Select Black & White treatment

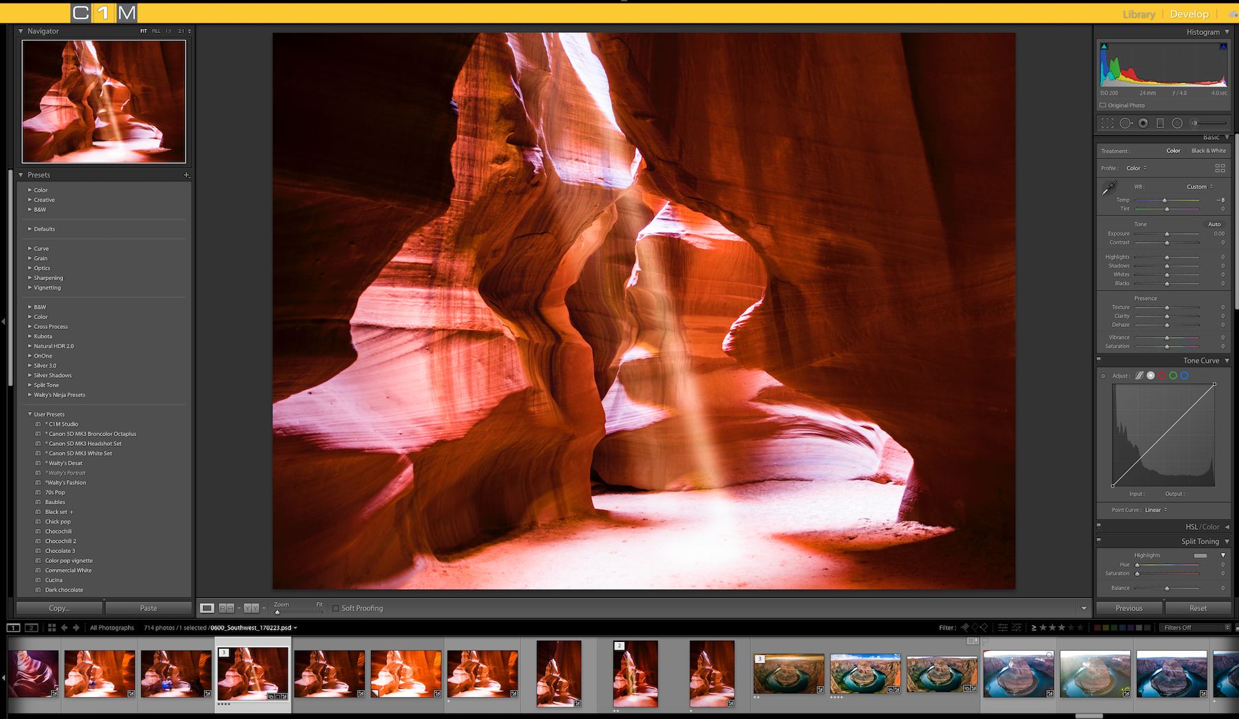1208,151
